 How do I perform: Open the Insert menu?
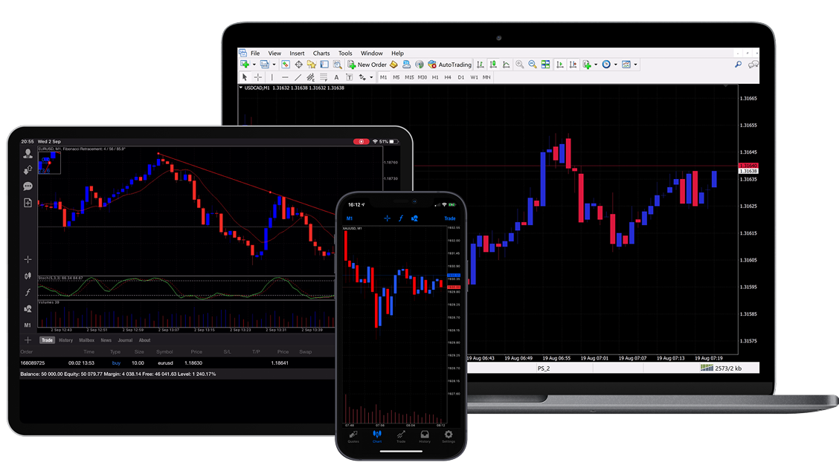pos(297,53)
